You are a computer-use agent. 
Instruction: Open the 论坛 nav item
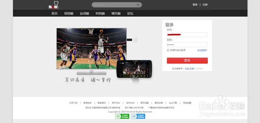(130, 14)
